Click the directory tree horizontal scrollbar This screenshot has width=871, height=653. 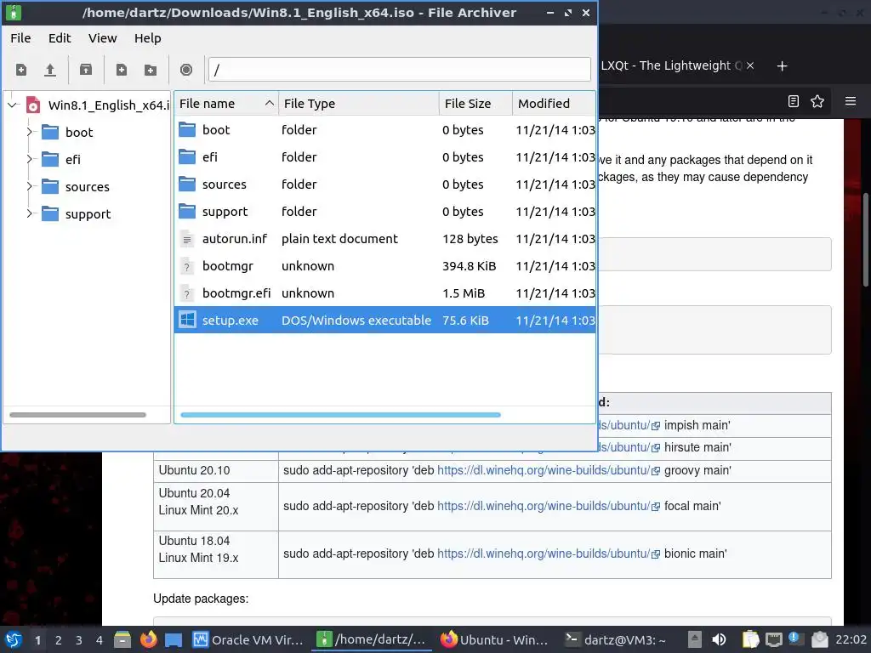77,415
